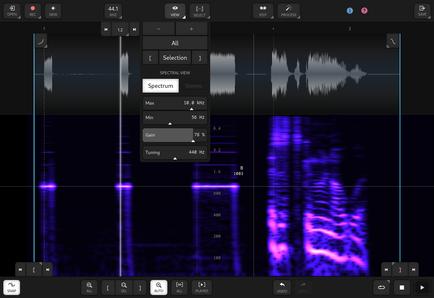Image resolution: width=434 pixels, height=298 pixels.
Task: Start recording with the REC button
Action: pyautogui.click(x=33, y=11)
